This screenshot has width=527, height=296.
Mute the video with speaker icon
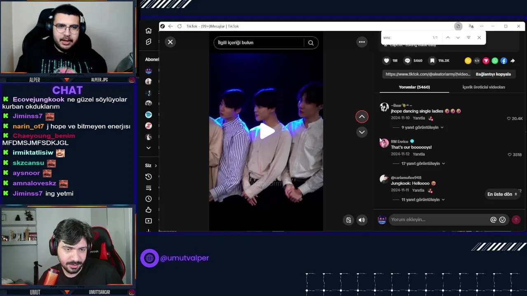tap(361, 220)
